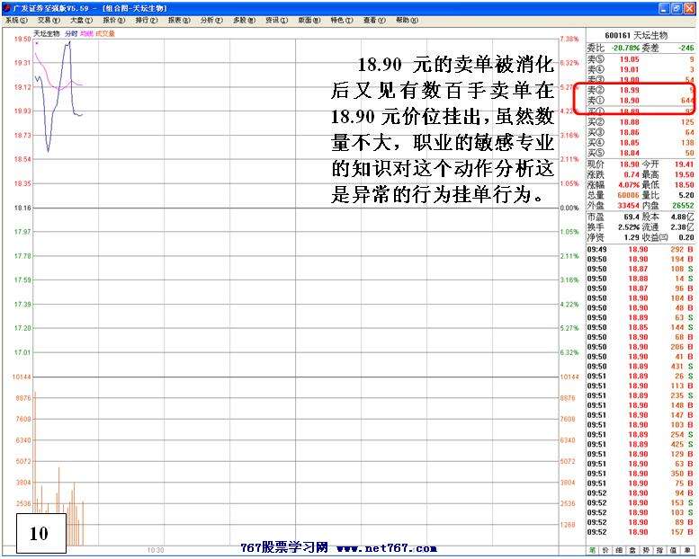Select the 笔 tick-detail tab
This screenshot has width=699, height=559.
[x=592, y=549]
